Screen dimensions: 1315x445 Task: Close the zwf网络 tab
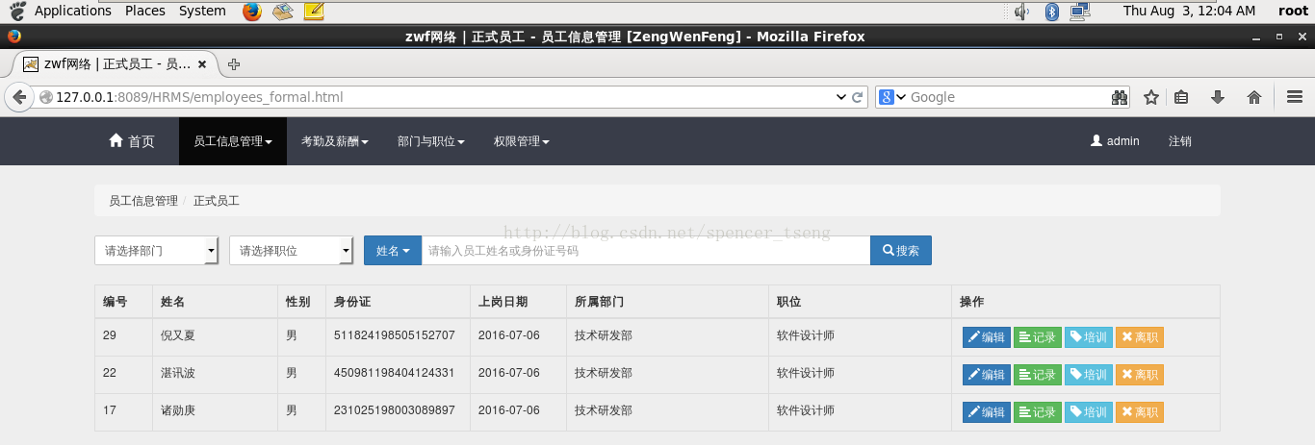tap(202, 64)
